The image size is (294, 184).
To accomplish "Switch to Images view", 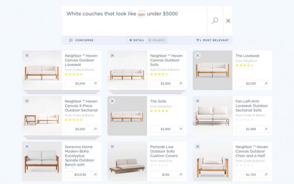I will point(157,40).
